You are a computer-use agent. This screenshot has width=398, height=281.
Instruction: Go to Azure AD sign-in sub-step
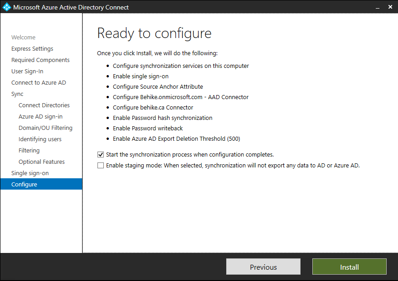coord(40,117)
